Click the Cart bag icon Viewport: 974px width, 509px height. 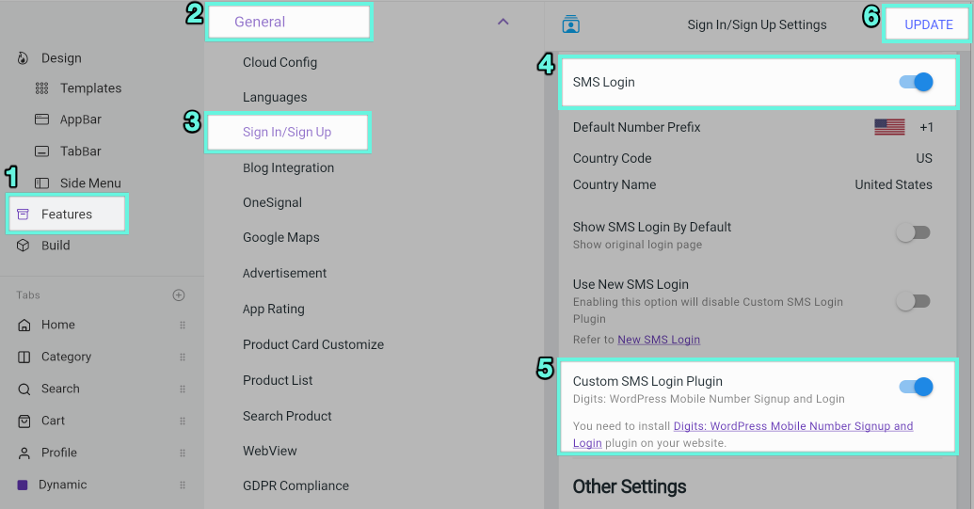[24, 421]
